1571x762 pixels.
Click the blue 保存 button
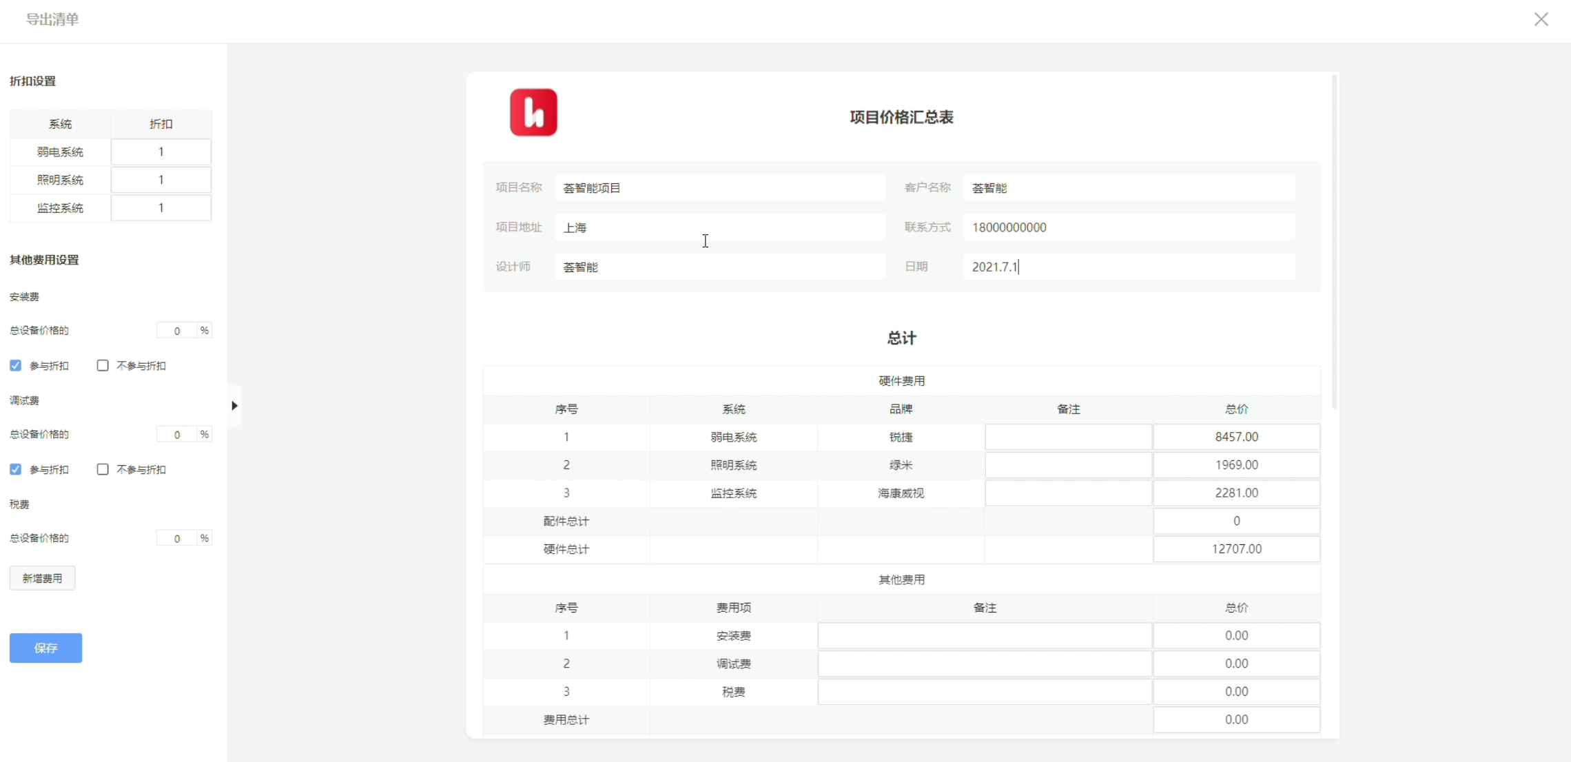45,648
